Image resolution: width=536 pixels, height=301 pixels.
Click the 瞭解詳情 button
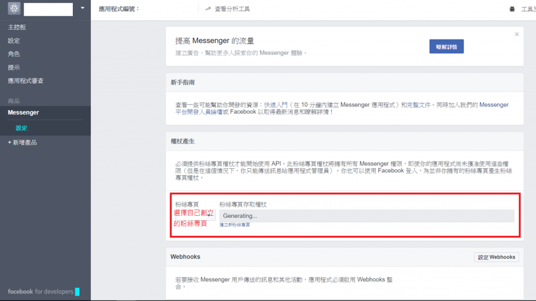tap(446, 47)
